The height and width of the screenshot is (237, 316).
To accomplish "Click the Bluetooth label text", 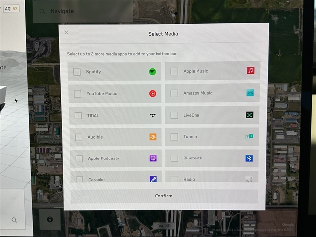I will tap(193, 158).
